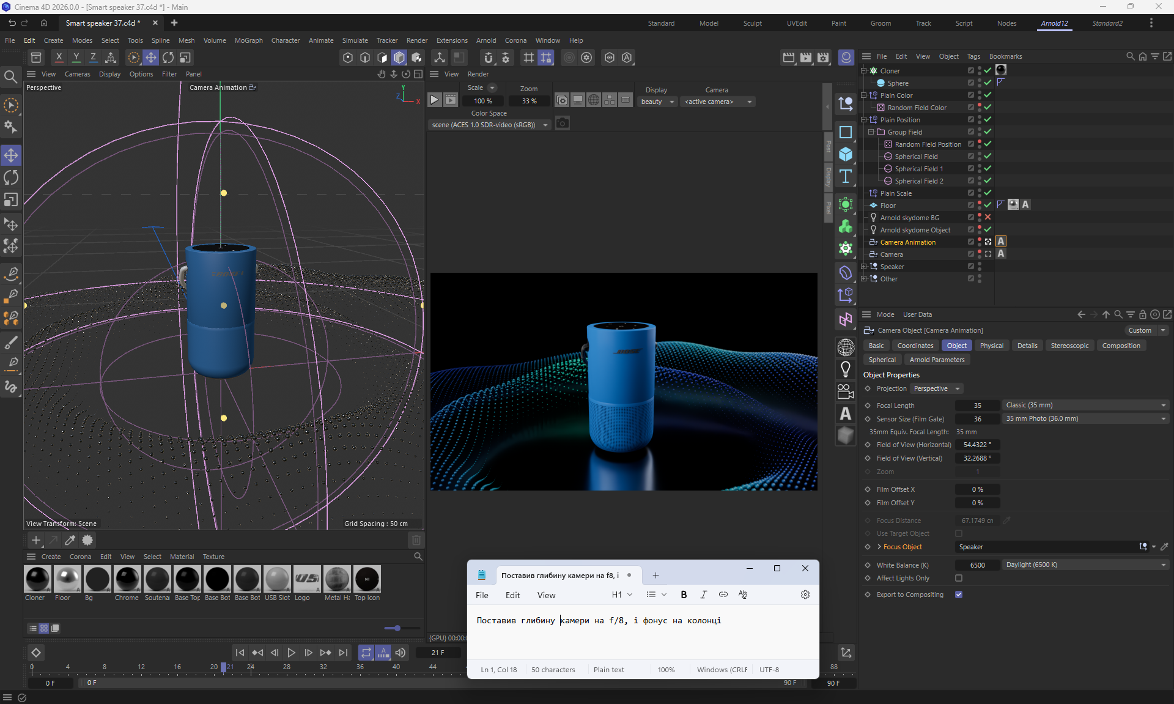
Task: Adjust the material preview size slider
Action: click(x=397, y=628)
